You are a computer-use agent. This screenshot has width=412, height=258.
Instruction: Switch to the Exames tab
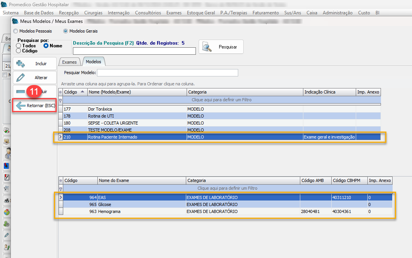pyautogui.click(x=69, y=62)
